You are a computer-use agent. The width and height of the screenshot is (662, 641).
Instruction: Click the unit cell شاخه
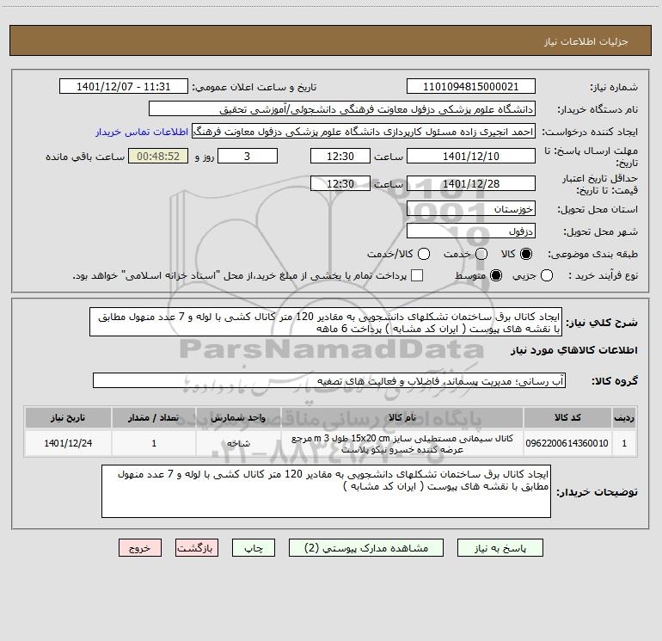238,443
